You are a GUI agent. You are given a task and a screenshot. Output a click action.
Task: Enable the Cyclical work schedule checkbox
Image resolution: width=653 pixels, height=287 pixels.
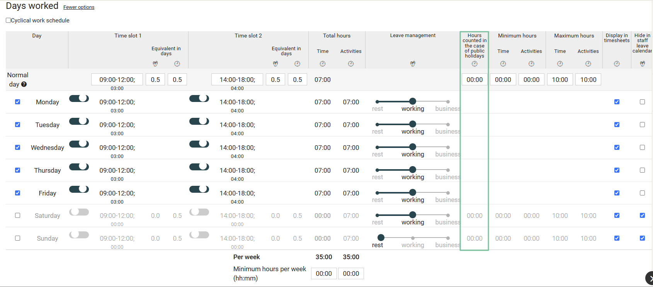pos(8,20)
